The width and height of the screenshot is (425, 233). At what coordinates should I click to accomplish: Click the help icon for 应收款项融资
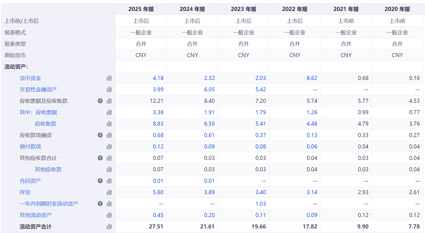100,135
